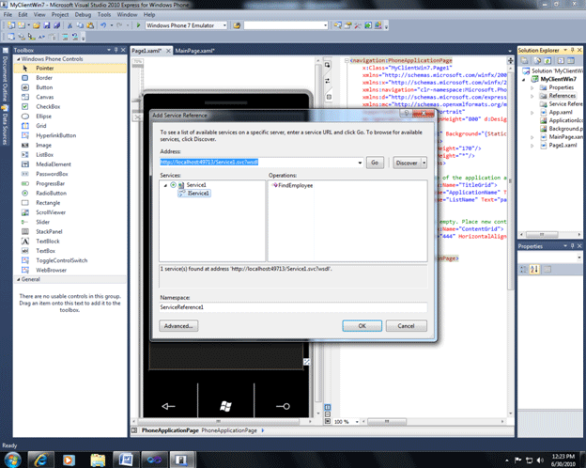The image size is (586, 468).
Task: Click Discover button in dialog
Action: point(407,163)
